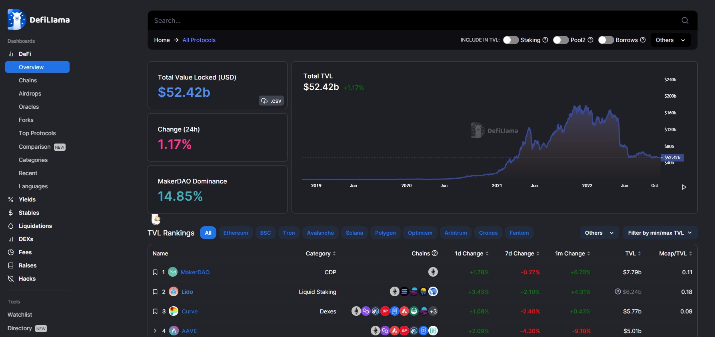Click the Stables dollar icon in sidebar
This screenshot has height=337, width=715.
pos(11,213)
